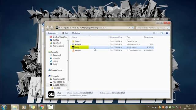Refresh the folder with refresh icon

(x=133, y=28)
